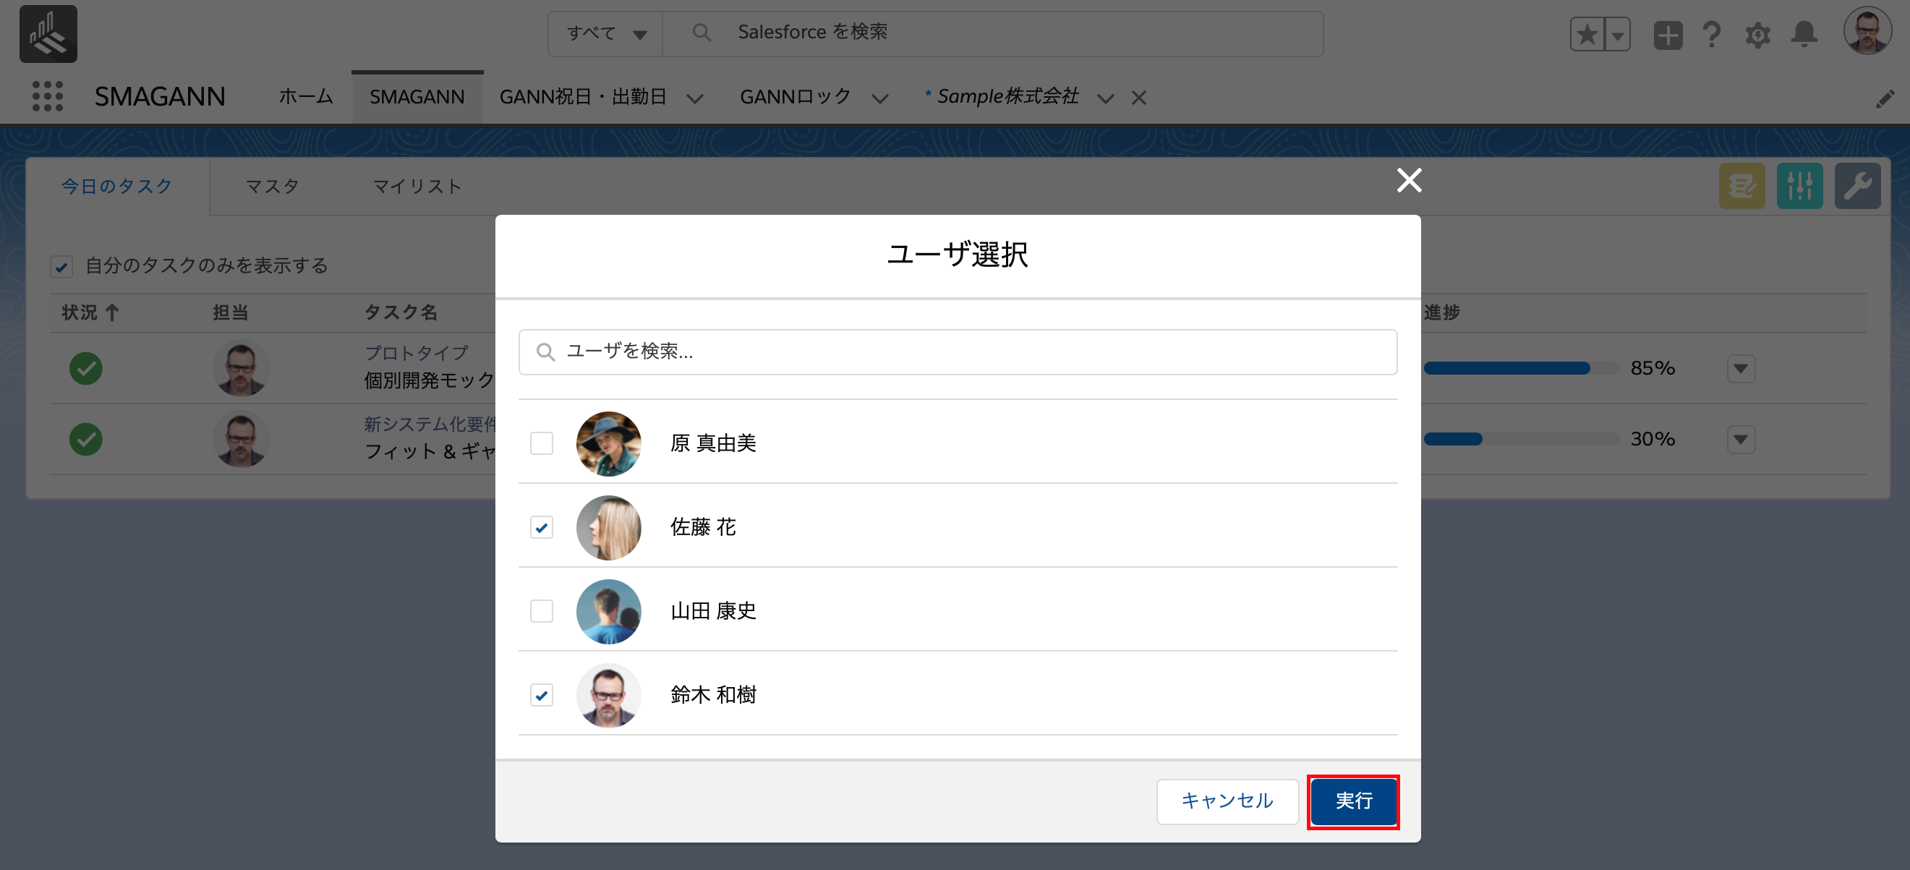Click assignee avatar in 新システム化 row
Screen dimensions: 1910x870
240,439
